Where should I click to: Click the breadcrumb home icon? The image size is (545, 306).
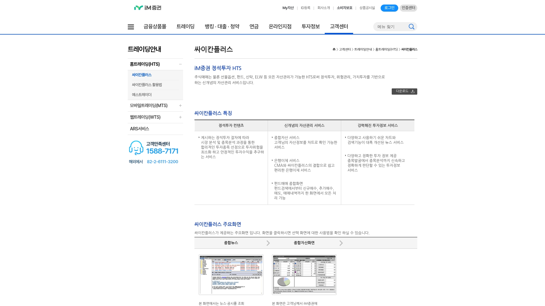pyautogui.click(x=334, y=49)
